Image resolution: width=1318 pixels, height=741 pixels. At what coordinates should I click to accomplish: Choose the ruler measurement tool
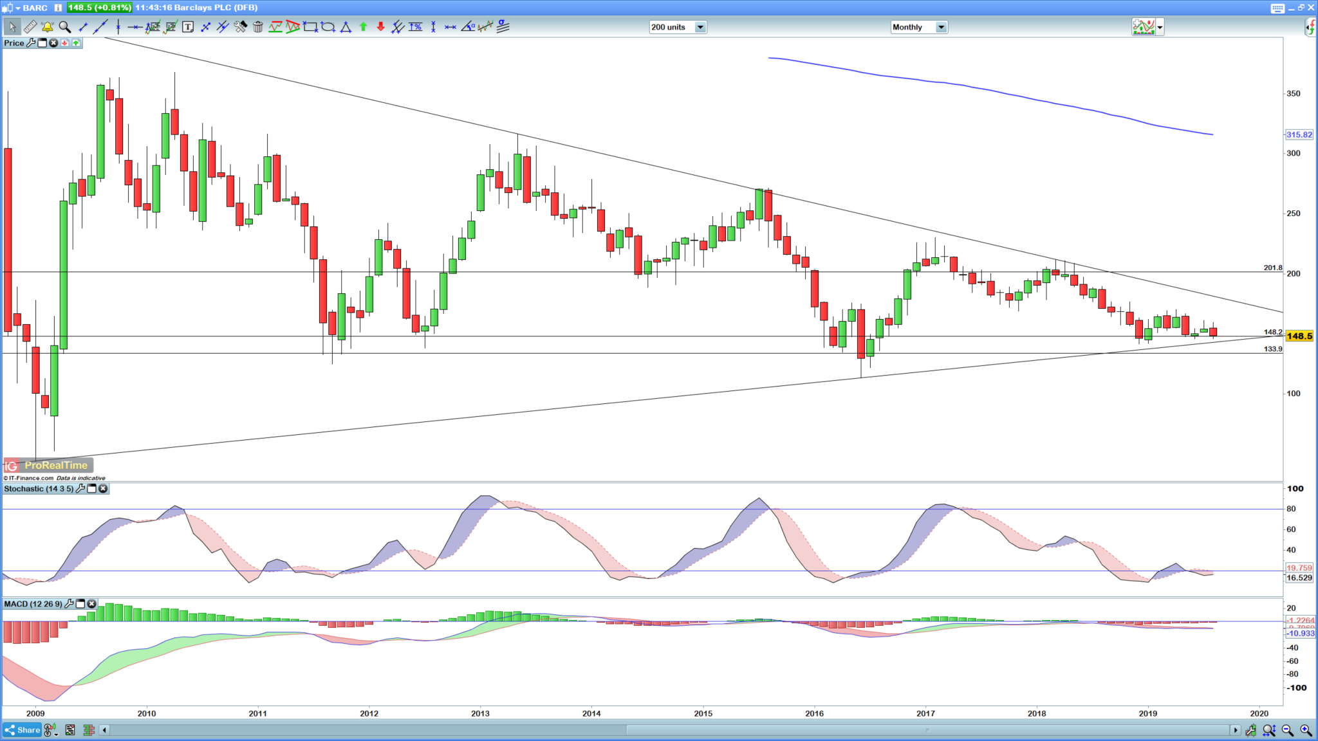[x=30, y=27]
